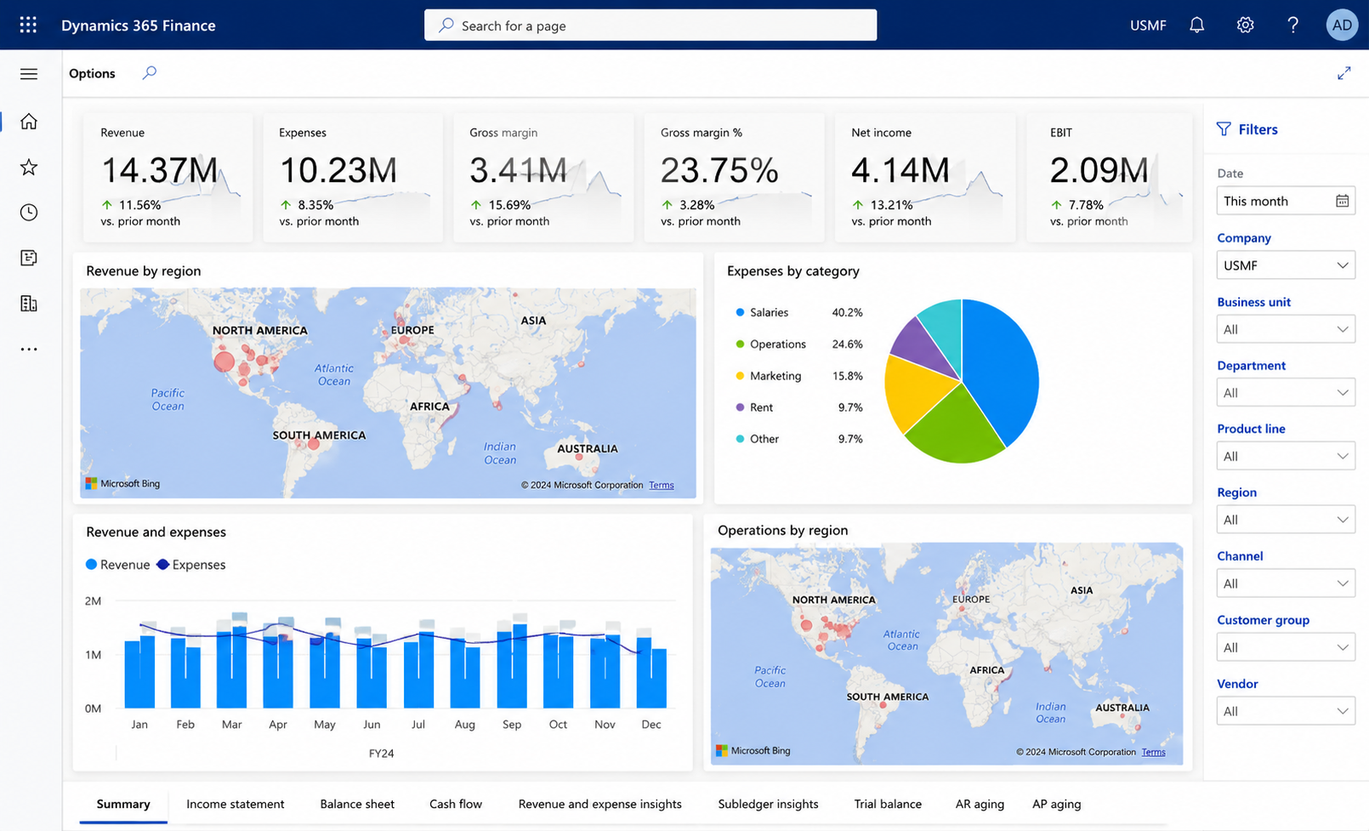
Task: Open the Company dropdown showing USMF
Action: [1286, 265]
